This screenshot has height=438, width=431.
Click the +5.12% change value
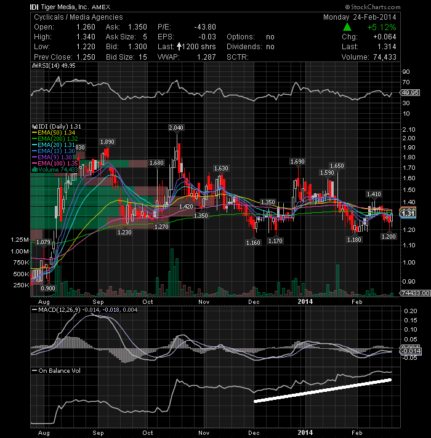pos(381,27)
